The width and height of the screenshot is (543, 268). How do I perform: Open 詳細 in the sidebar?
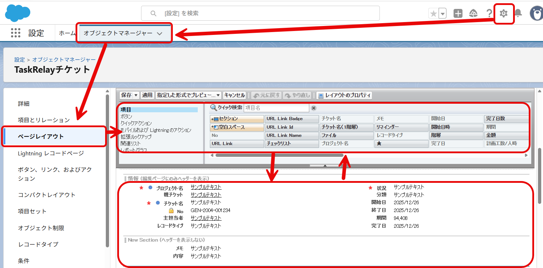coord(24,104)
